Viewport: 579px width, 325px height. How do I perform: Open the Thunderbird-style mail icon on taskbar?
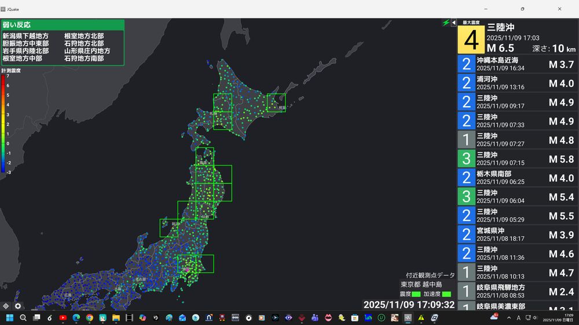[182, 317]
